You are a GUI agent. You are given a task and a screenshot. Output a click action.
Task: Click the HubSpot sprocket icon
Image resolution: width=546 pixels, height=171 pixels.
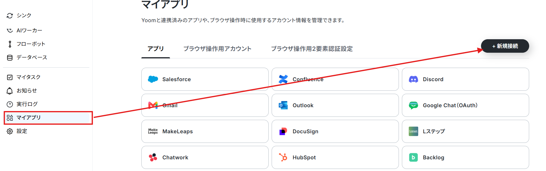tap(283, 157)
